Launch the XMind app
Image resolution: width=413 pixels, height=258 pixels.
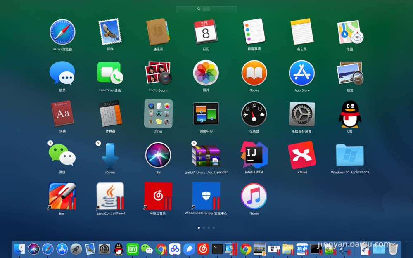point(302,155)
